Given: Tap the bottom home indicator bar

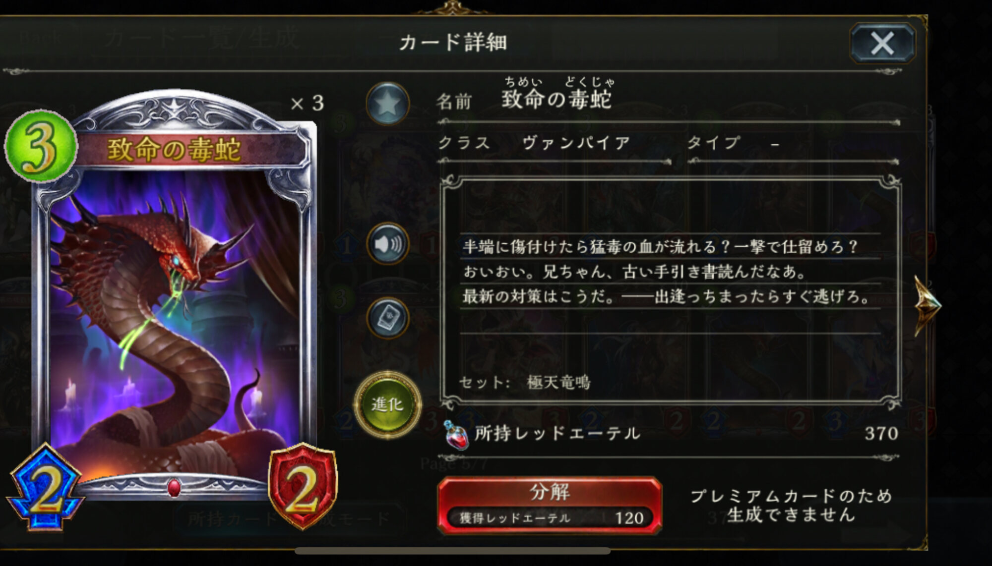Looking at the screenshot, I should (x=452, y=551).
